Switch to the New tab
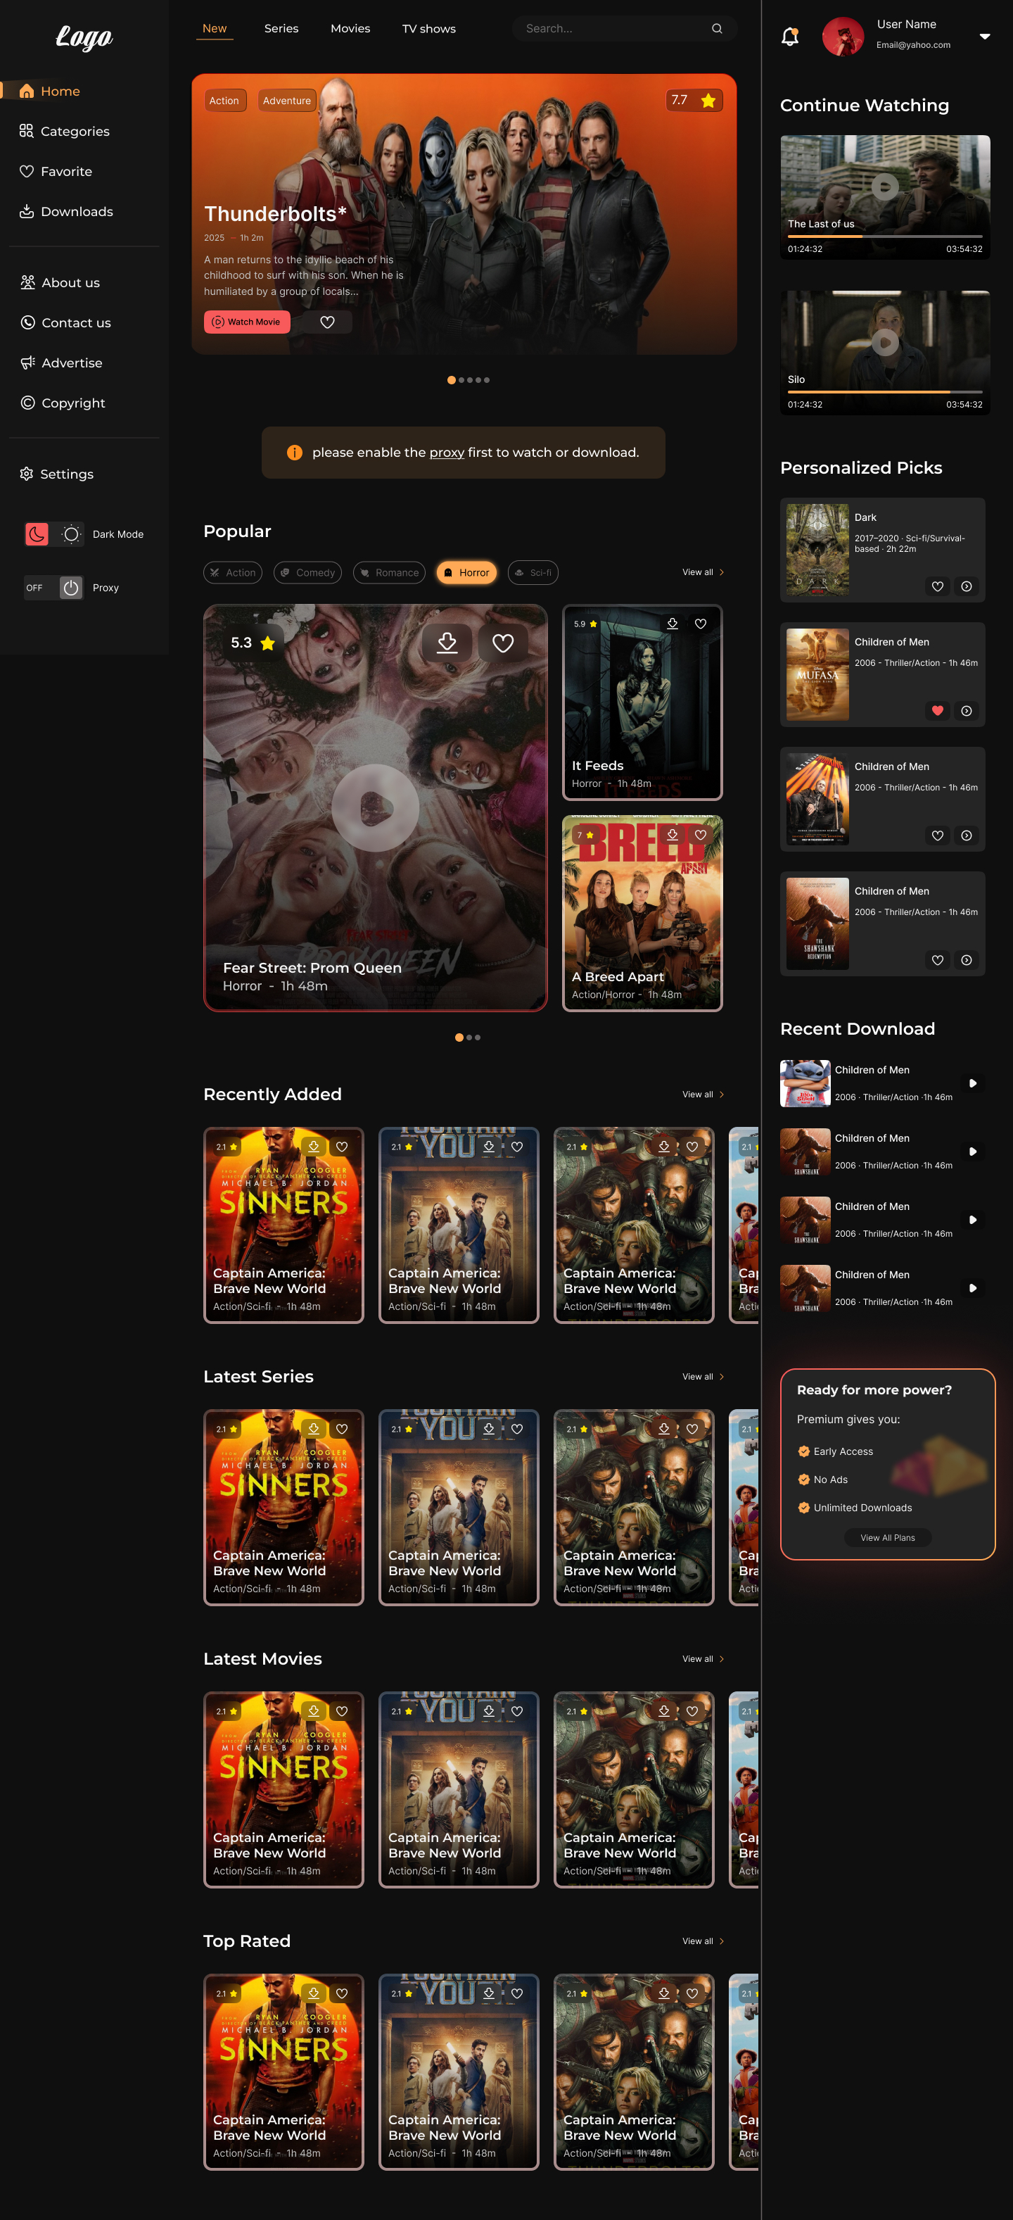The width and height of the screenshot is (1013, 2220). pos(215,28)
